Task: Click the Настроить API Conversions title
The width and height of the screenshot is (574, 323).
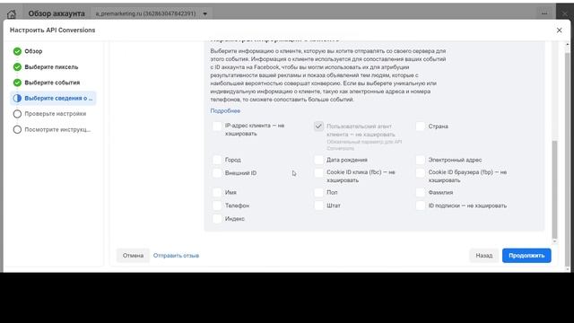Action: click(52, 30)
